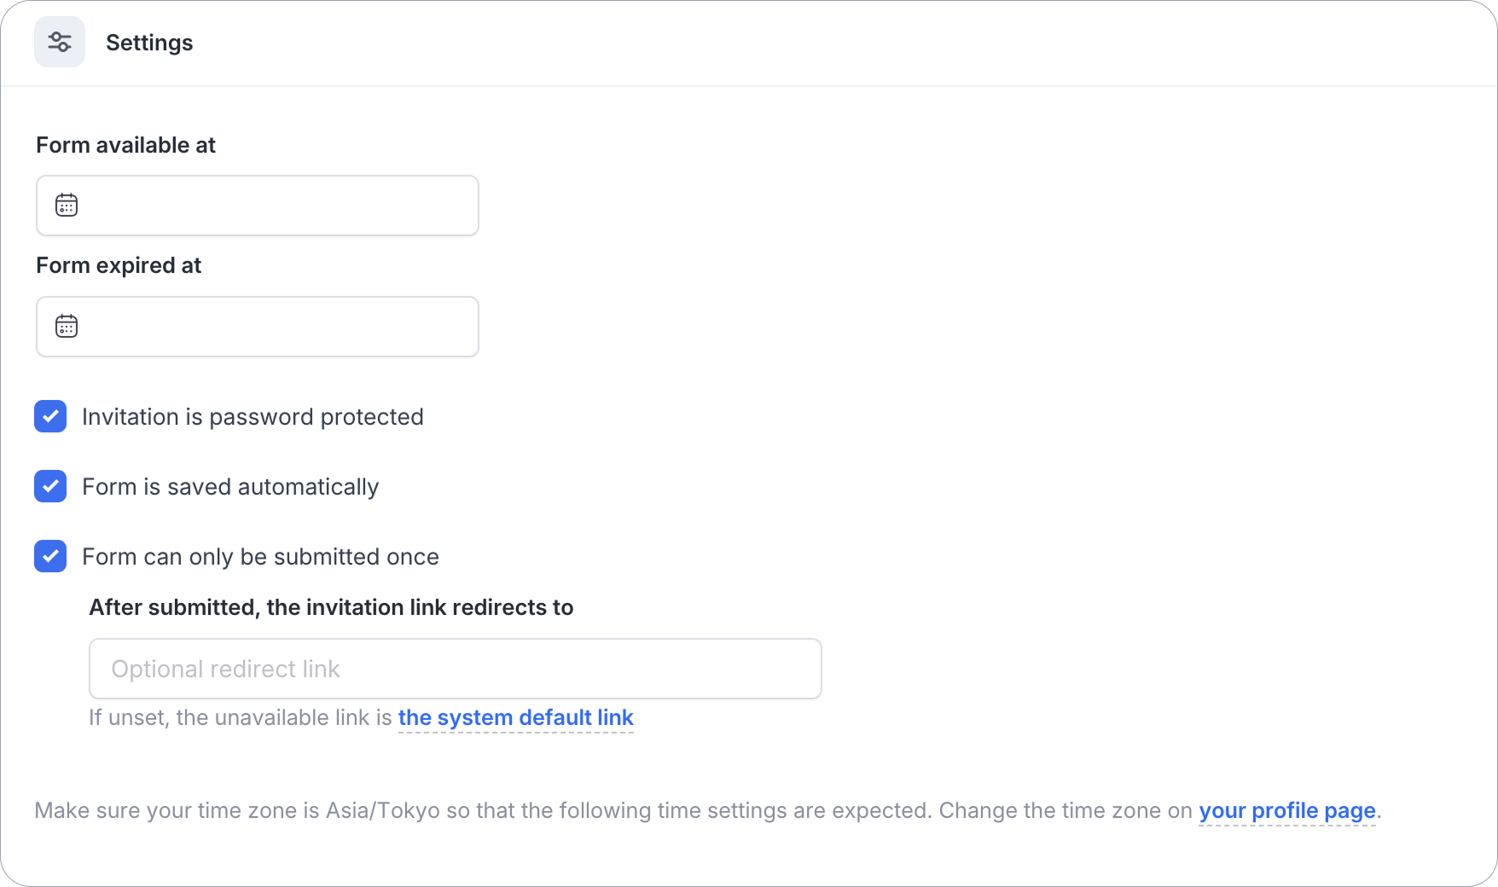The image size is (1498, 887).
Task: Focus the Optional redirect link field
Action: (x=456, y=669)
